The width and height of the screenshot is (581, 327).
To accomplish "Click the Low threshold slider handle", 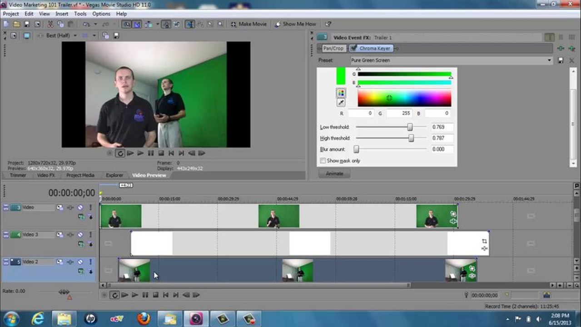I will 410,127.
